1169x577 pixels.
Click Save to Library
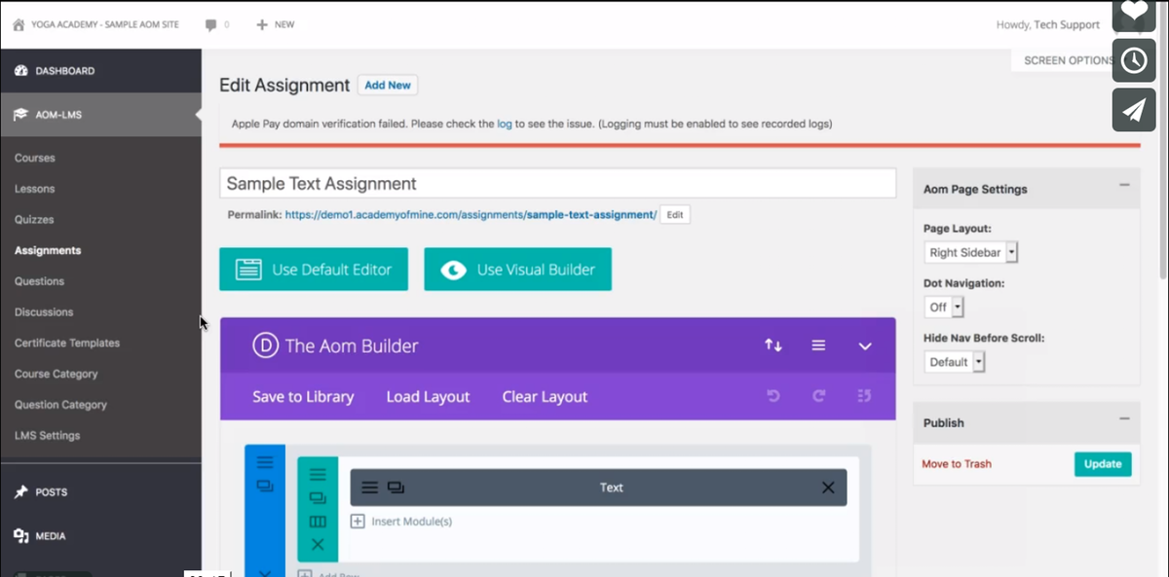tap(303, 397)
